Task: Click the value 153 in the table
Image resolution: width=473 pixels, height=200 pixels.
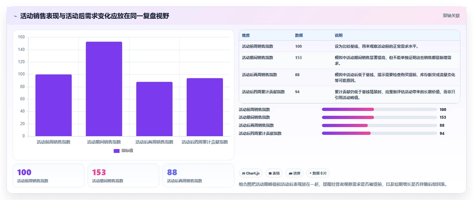Action: click(298, 58)
